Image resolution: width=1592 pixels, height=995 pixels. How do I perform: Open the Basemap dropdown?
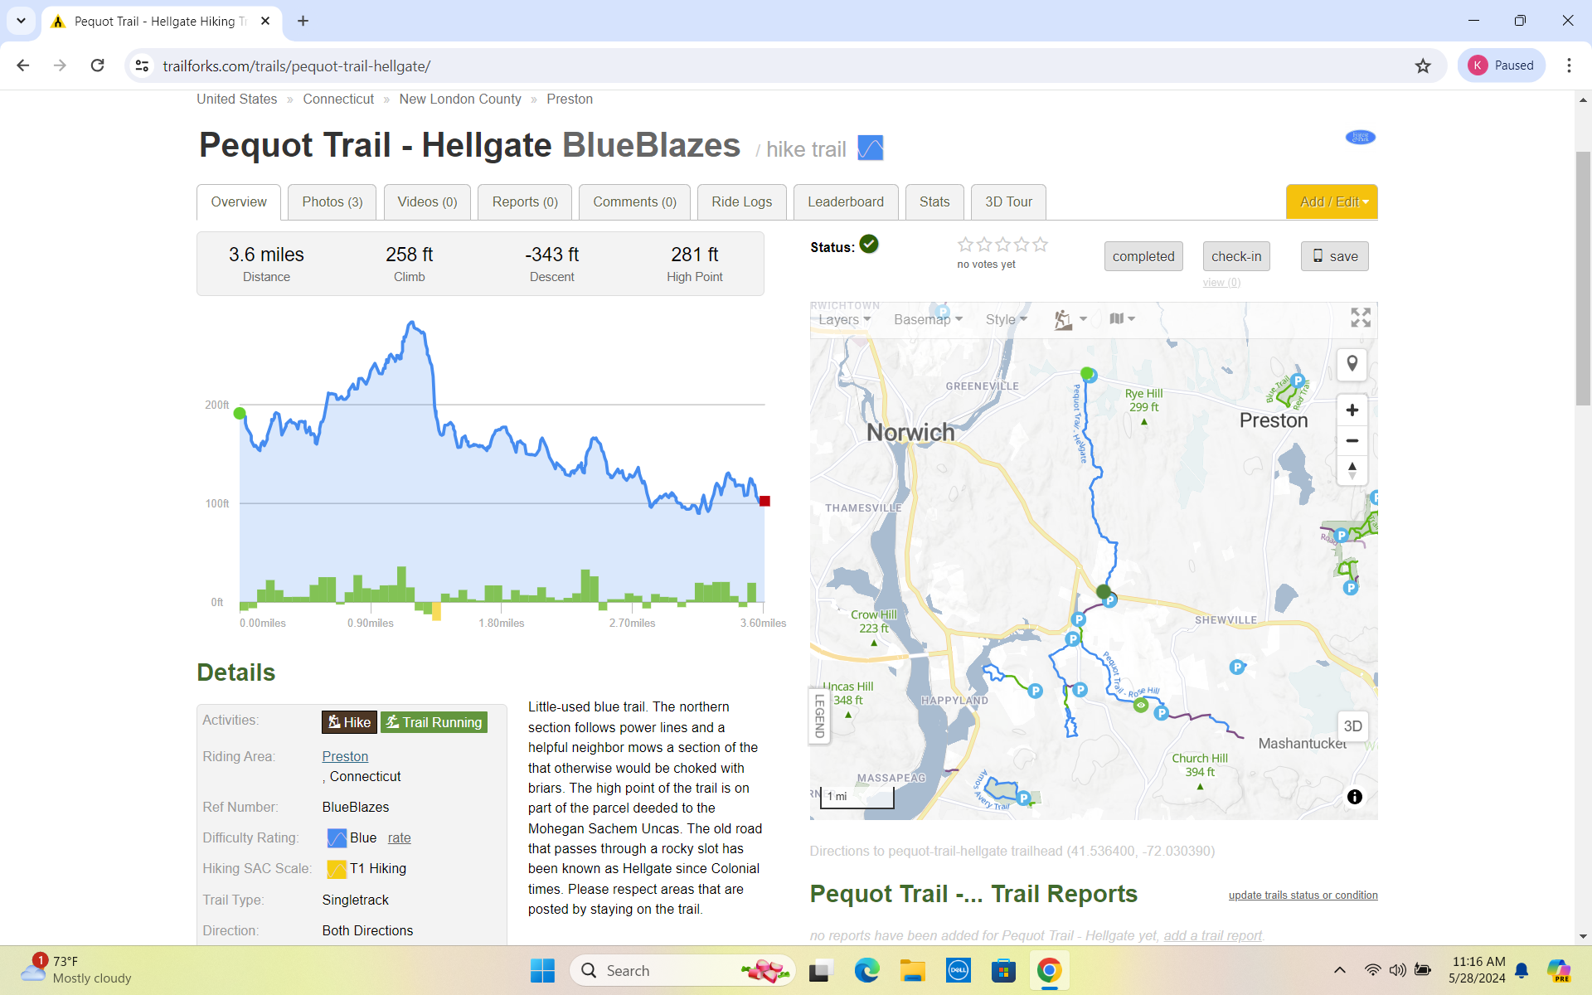pos(927,319)
